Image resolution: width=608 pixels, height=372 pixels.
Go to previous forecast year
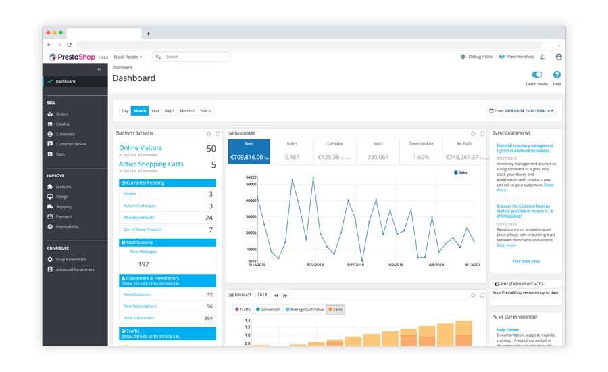point(276,296)
